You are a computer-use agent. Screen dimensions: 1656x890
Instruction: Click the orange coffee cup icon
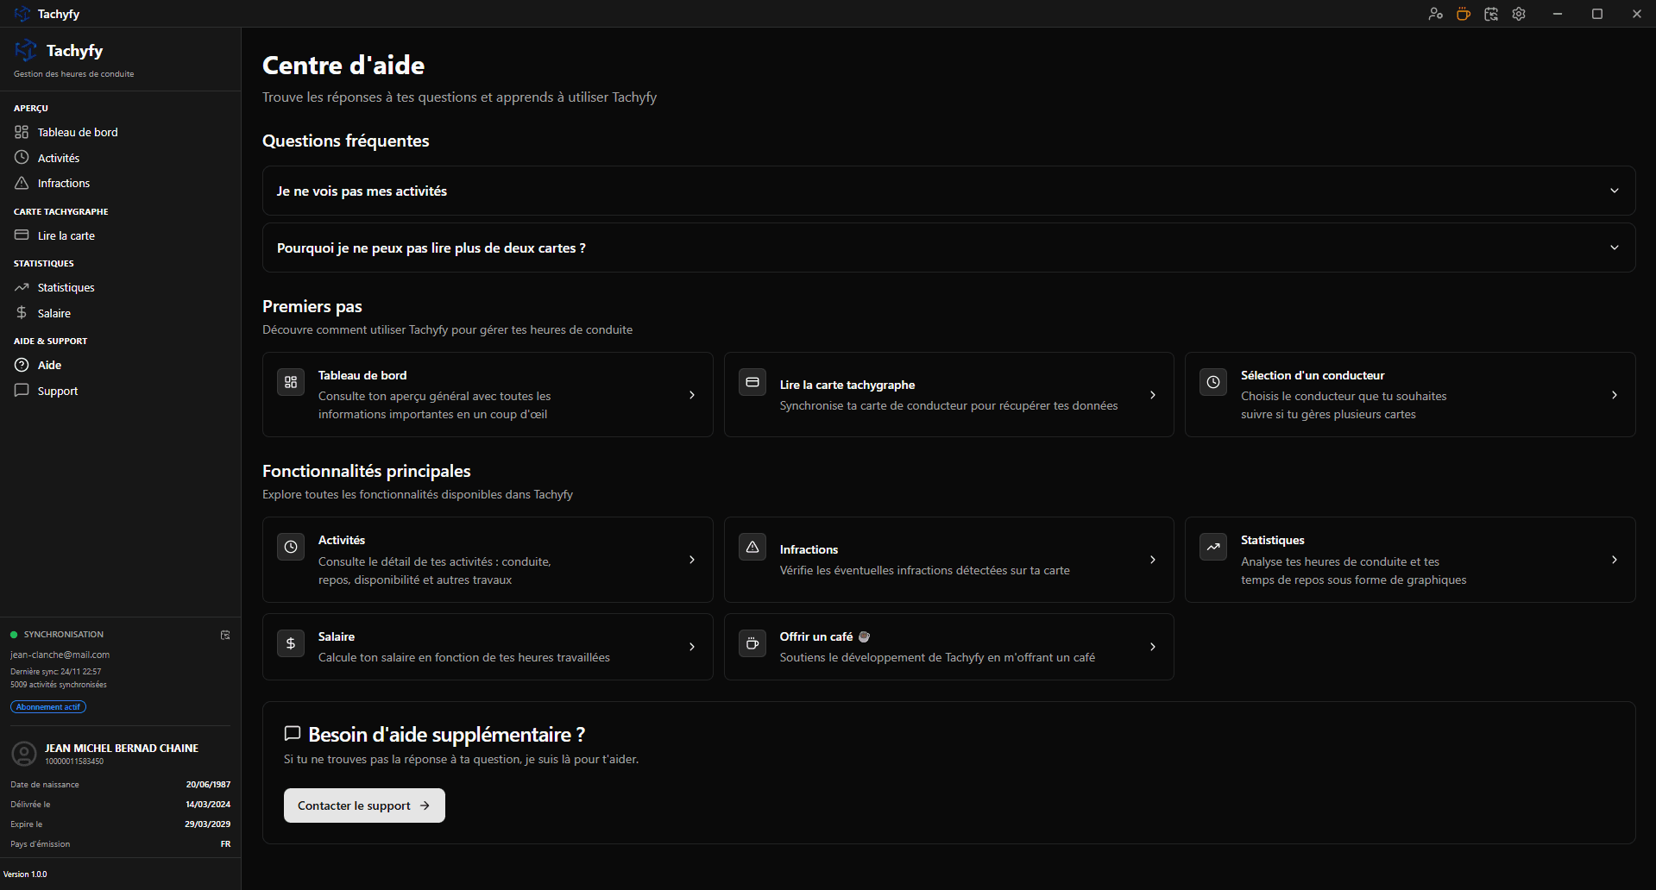click(x=1463, y=14)
